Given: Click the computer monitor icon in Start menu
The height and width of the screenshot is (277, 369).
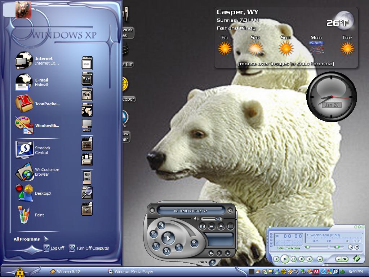Looking at the screenshot, I should (87, 125).
